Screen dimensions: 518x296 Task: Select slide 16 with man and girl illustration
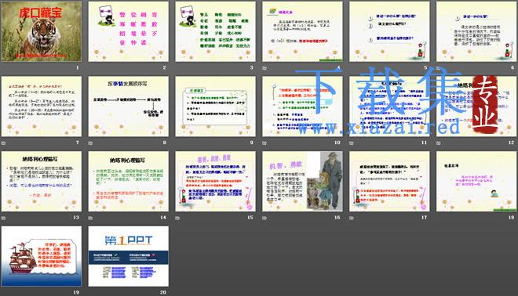[302, 182]
